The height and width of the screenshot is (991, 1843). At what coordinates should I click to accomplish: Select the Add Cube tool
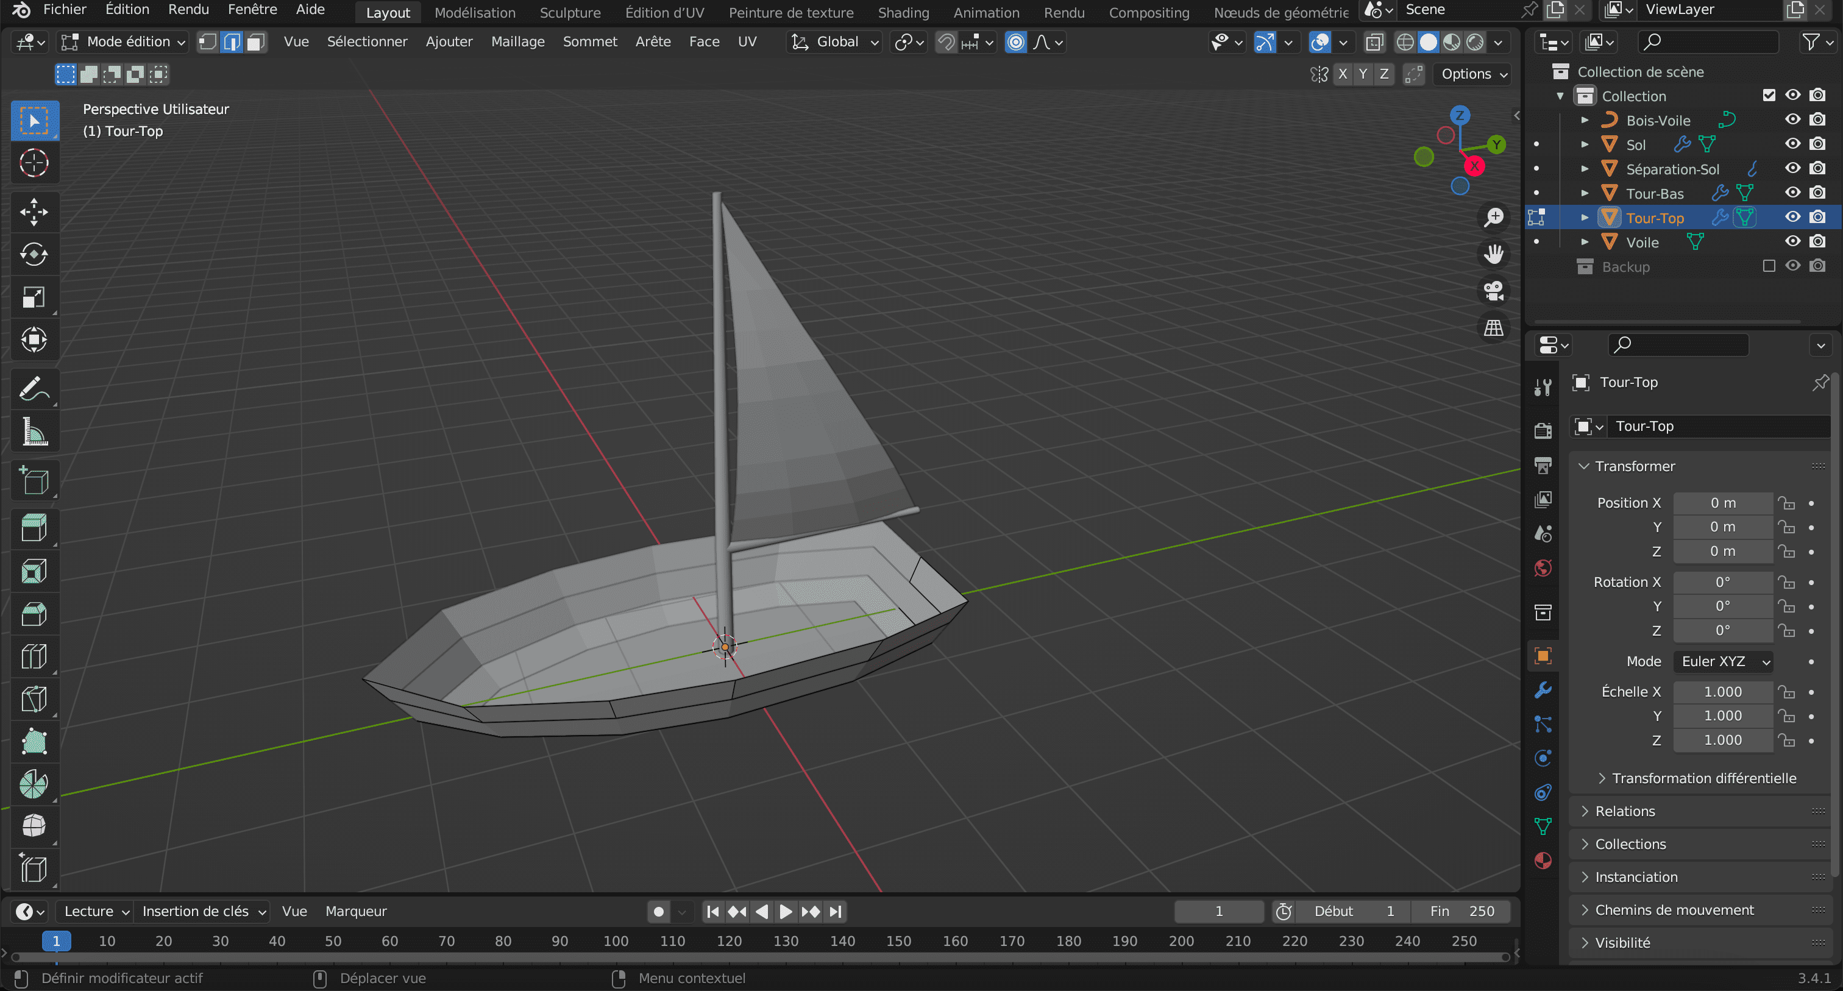[x=34, y=480]
